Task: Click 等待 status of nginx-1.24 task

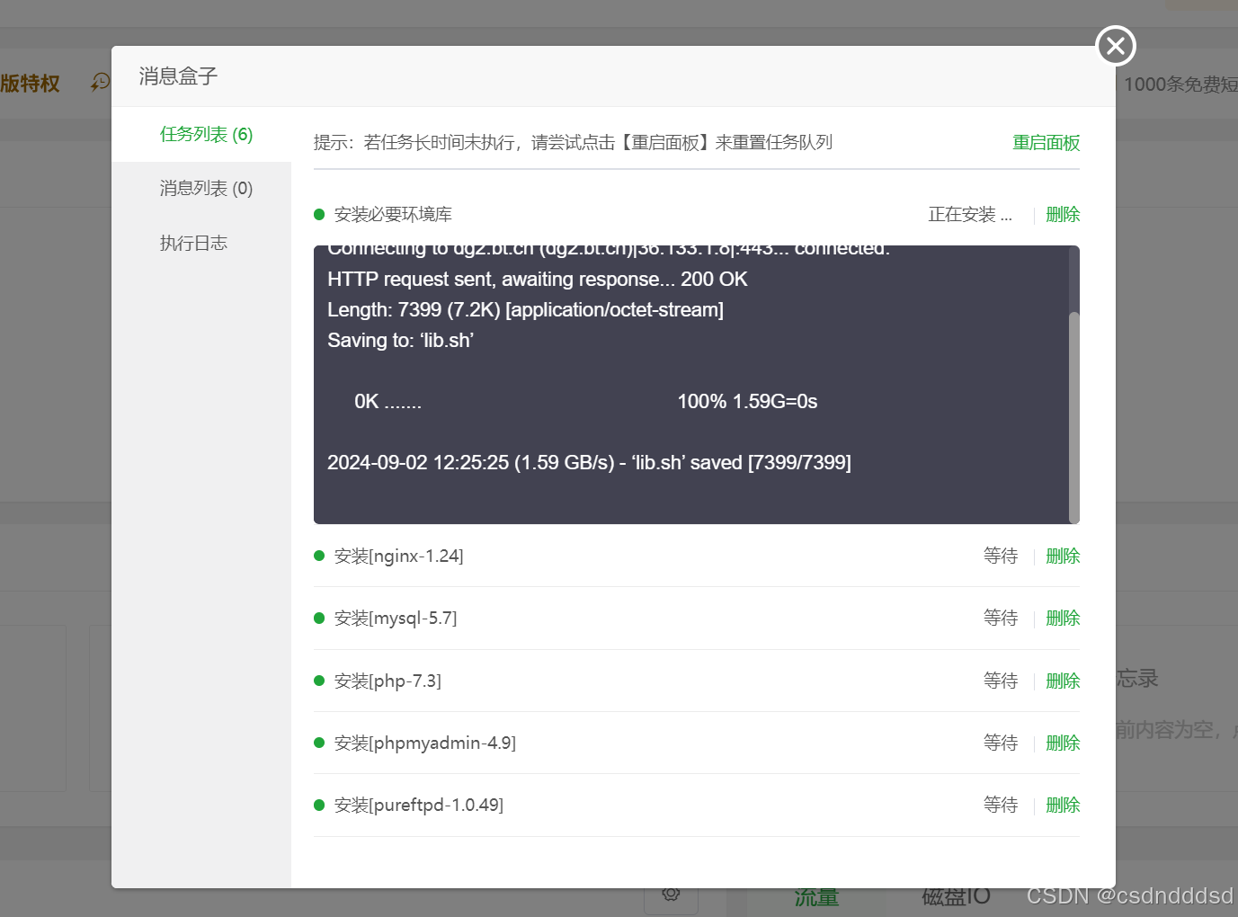Action: pyautogui.click(x=1001, y=556)
